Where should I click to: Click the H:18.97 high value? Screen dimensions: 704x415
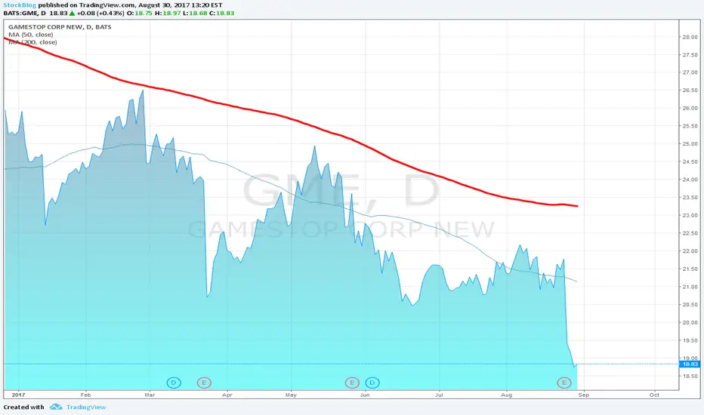(168, 13)
